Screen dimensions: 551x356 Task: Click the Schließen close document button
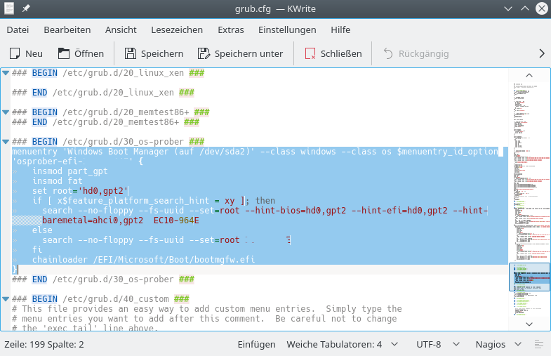click(x=333, y=53)
